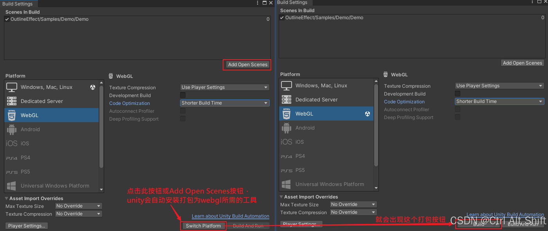The image size is (548, 231).
Task: Open Max Texture Size dropdown in left window
Action: (78, 206)
